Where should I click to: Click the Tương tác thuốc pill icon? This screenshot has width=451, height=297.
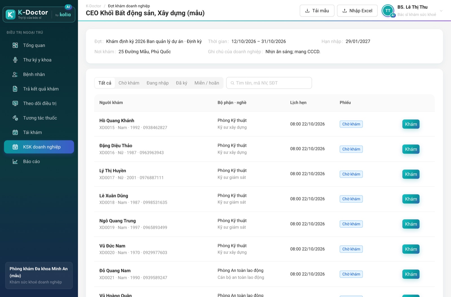pyautogui.click(x=15, y=118)
